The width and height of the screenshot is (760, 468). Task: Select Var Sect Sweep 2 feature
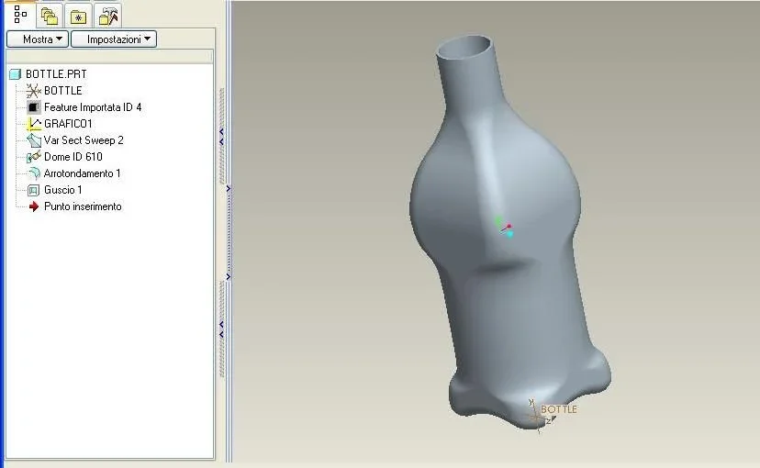[84, 140]
